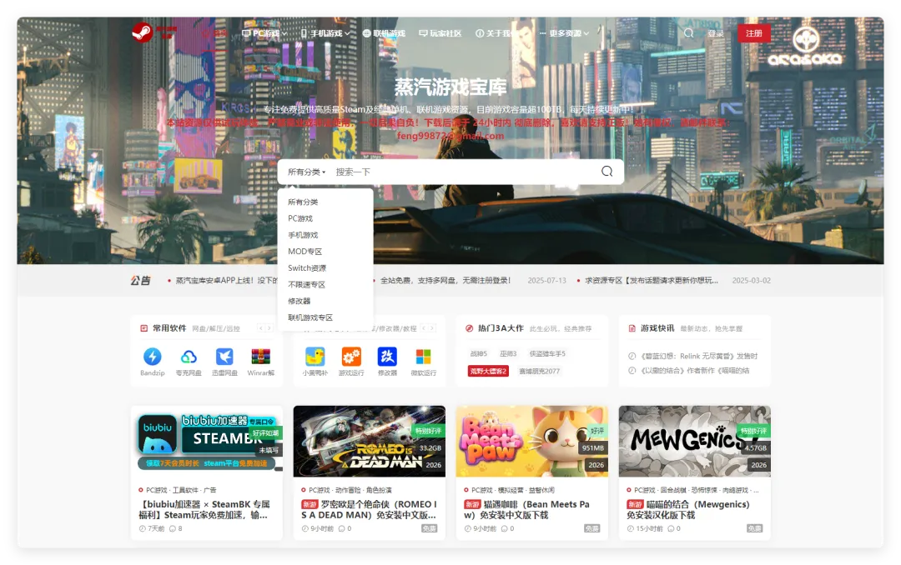The image size is (901, 565).
Task: Click the navbar search magnifier icon
Action: 688,33
